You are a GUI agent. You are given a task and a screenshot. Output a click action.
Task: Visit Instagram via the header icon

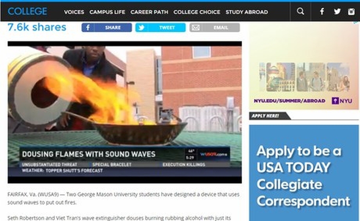tap(351, 12)
